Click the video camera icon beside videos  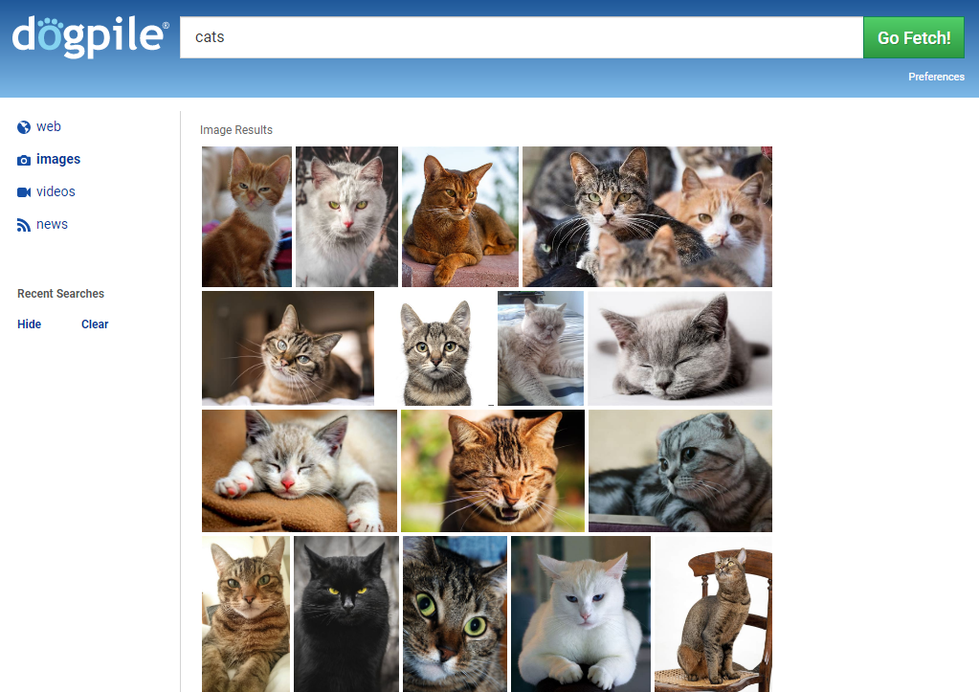tap(22, 191)
